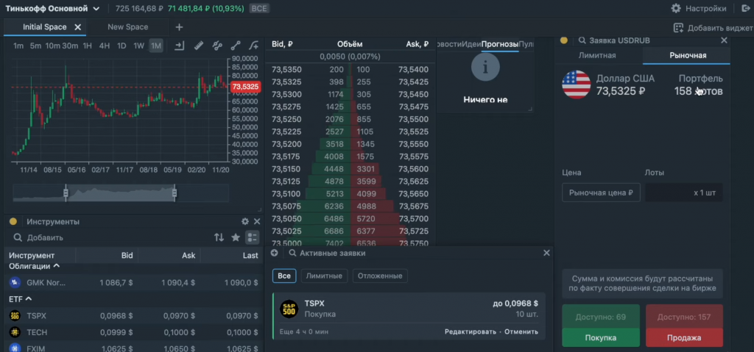Viewport: 754px width, 352px height.
Task: Select the ruler measurement tool on chart
Action: point(199,46)
